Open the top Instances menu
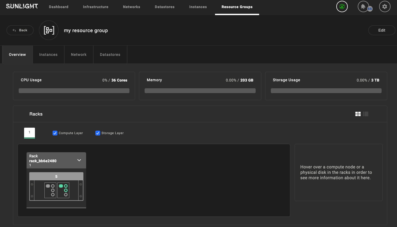The height and width of the screenshot is (227, 397). pyautogui.click(x=198, y=7)
